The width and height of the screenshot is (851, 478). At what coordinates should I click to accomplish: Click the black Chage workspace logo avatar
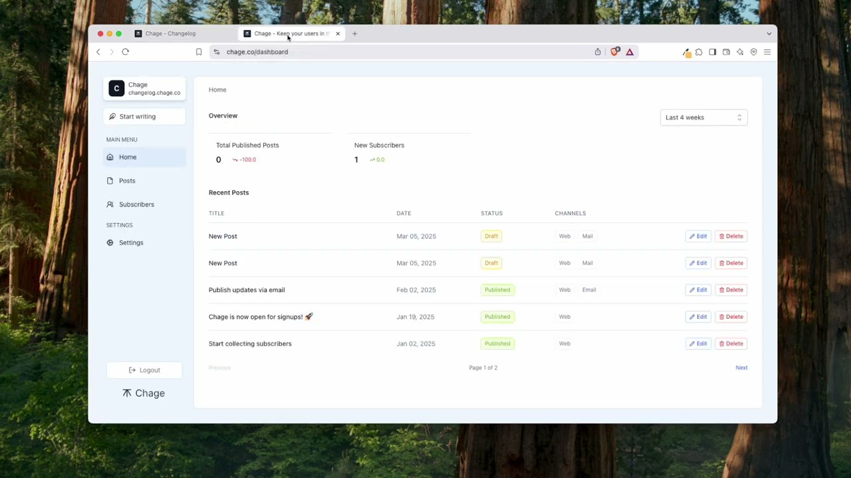[x=116, y=88]
